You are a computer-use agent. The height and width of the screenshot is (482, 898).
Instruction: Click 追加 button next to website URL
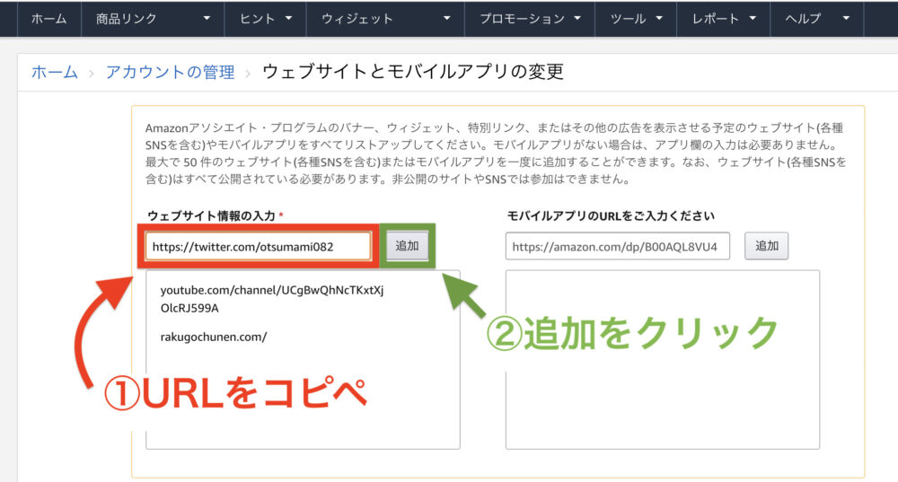pos(407,246)
